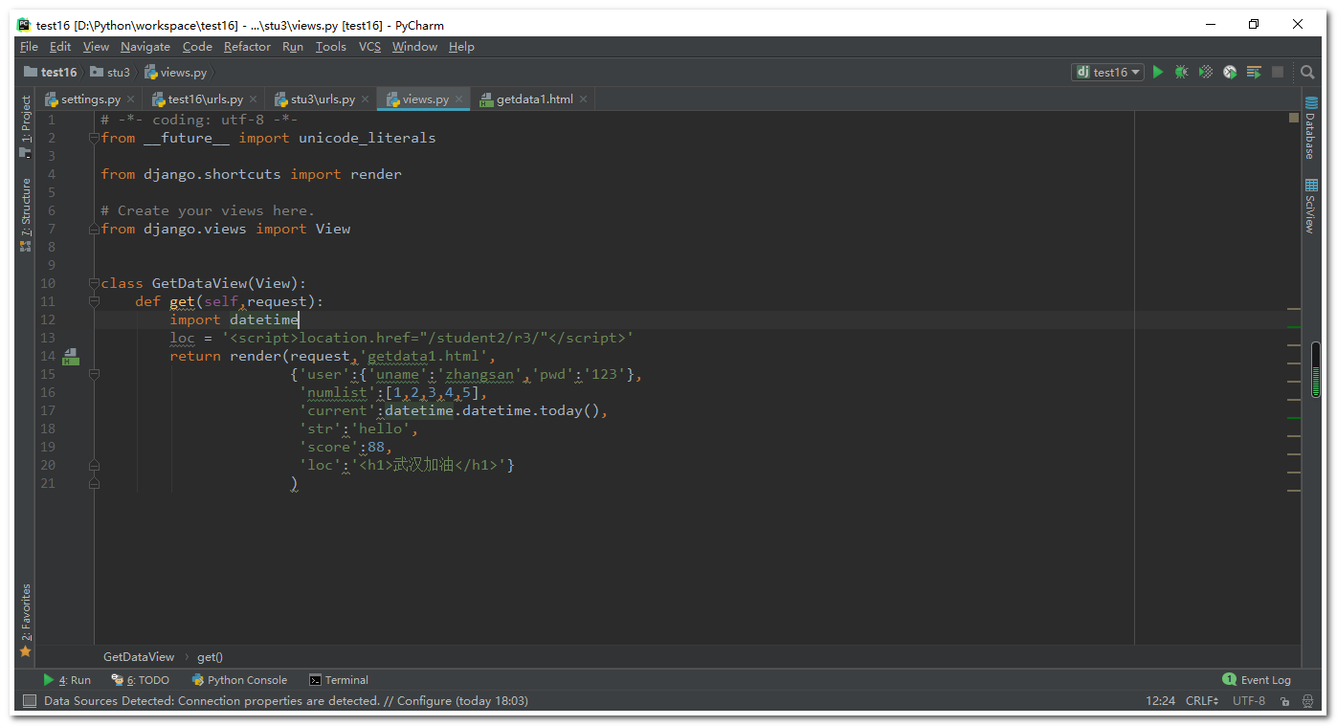Launch the profiler run icon
Viewport: 1337px width, 726px height.
click(1230, 72)
